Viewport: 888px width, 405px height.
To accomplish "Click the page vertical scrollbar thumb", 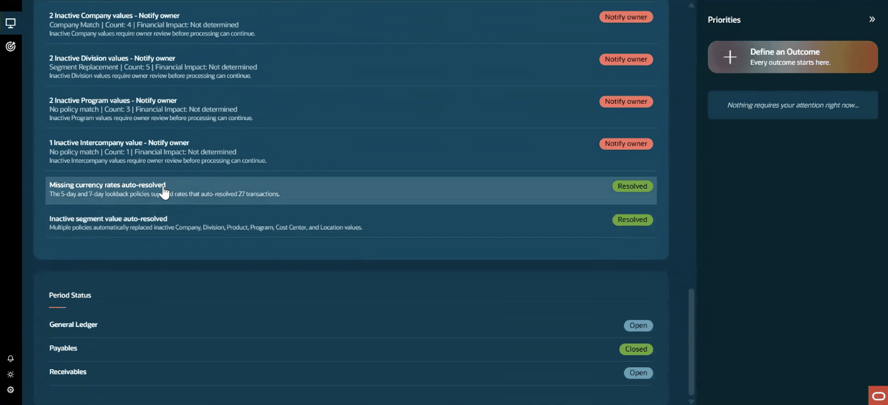I will point(691,341).
